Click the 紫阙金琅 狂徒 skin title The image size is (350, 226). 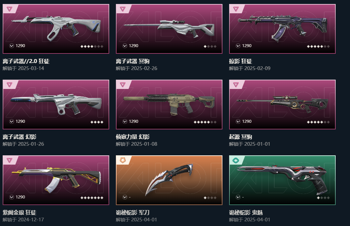19,212
